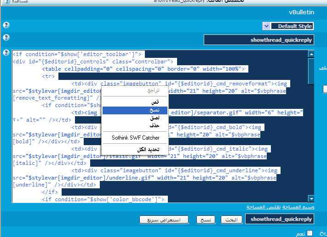
Task: Click the help icon beside the template title field
Action: coord(6,38)
